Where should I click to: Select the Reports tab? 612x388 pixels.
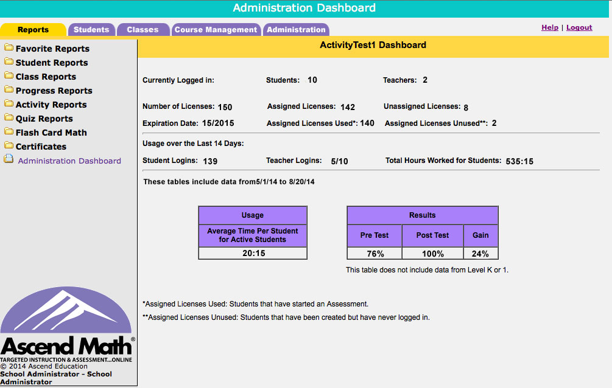click(x=33, y=30)
